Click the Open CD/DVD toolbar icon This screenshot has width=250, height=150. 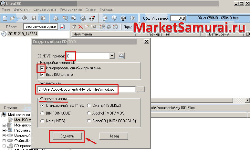coord(25,18)
